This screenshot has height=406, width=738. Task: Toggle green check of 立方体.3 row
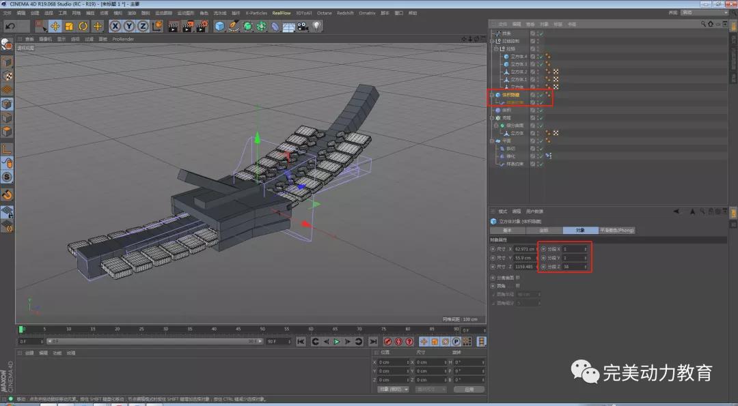tap(541, 64)
